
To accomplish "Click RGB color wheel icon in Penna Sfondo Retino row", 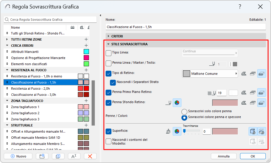I will pyautogui.click(x=177, y=103).
